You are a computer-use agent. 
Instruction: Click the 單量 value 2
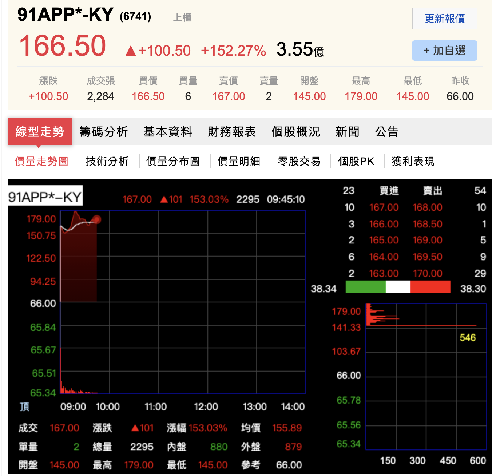pyautogui.click(x=76, y=447)
